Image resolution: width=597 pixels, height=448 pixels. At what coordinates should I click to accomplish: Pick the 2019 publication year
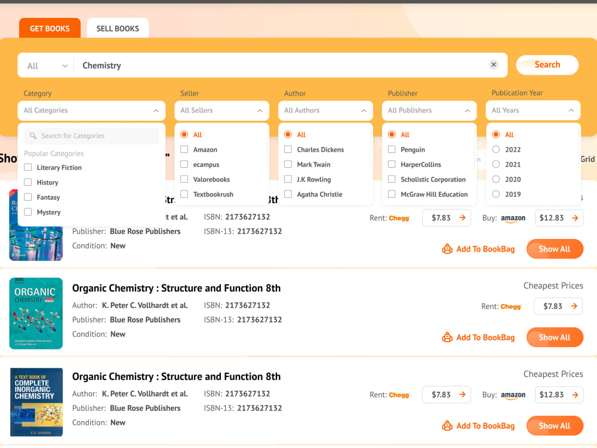[496, 194]
